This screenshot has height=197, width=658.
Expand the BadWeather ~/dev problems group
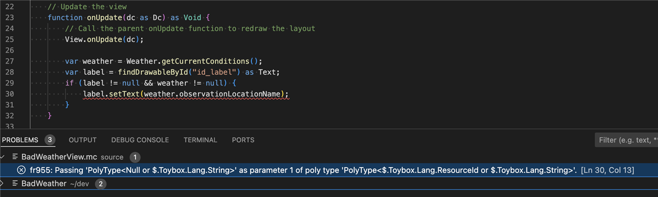coord(3,184)
